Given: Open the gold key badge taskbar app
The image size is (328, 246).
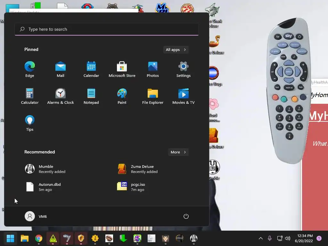Looking at the screenshot, I should (95, 238).
